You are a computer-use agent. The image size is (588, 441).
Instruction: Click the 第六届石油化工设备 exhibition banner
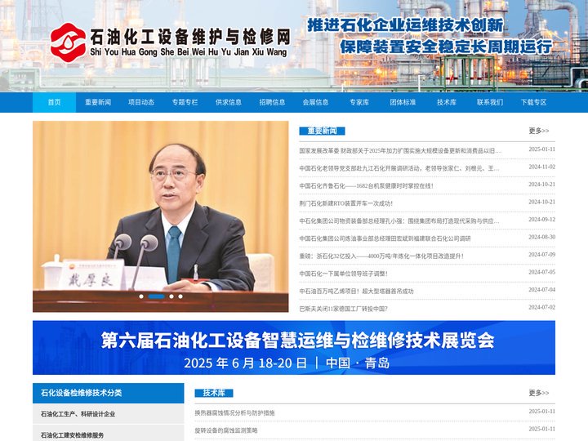[294, 348]
